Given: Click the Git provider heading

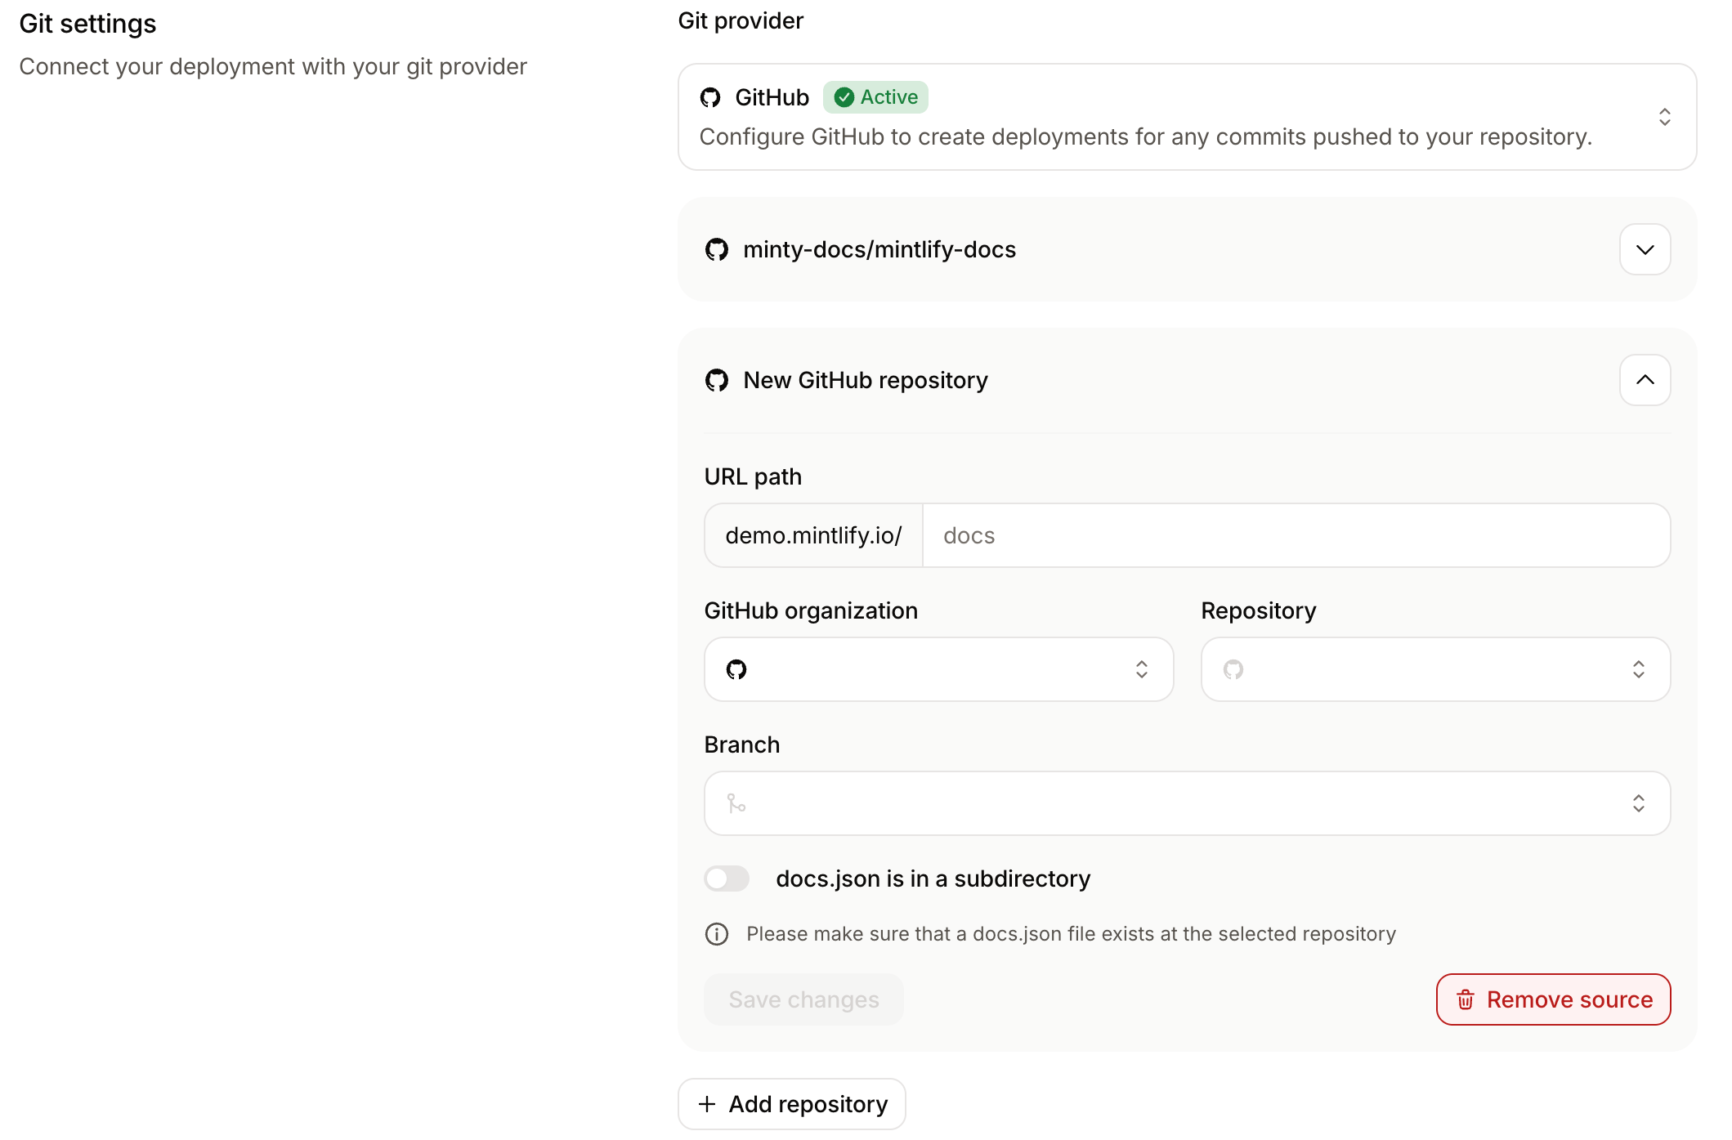Looking at the screenshot, I should (741, 20).
